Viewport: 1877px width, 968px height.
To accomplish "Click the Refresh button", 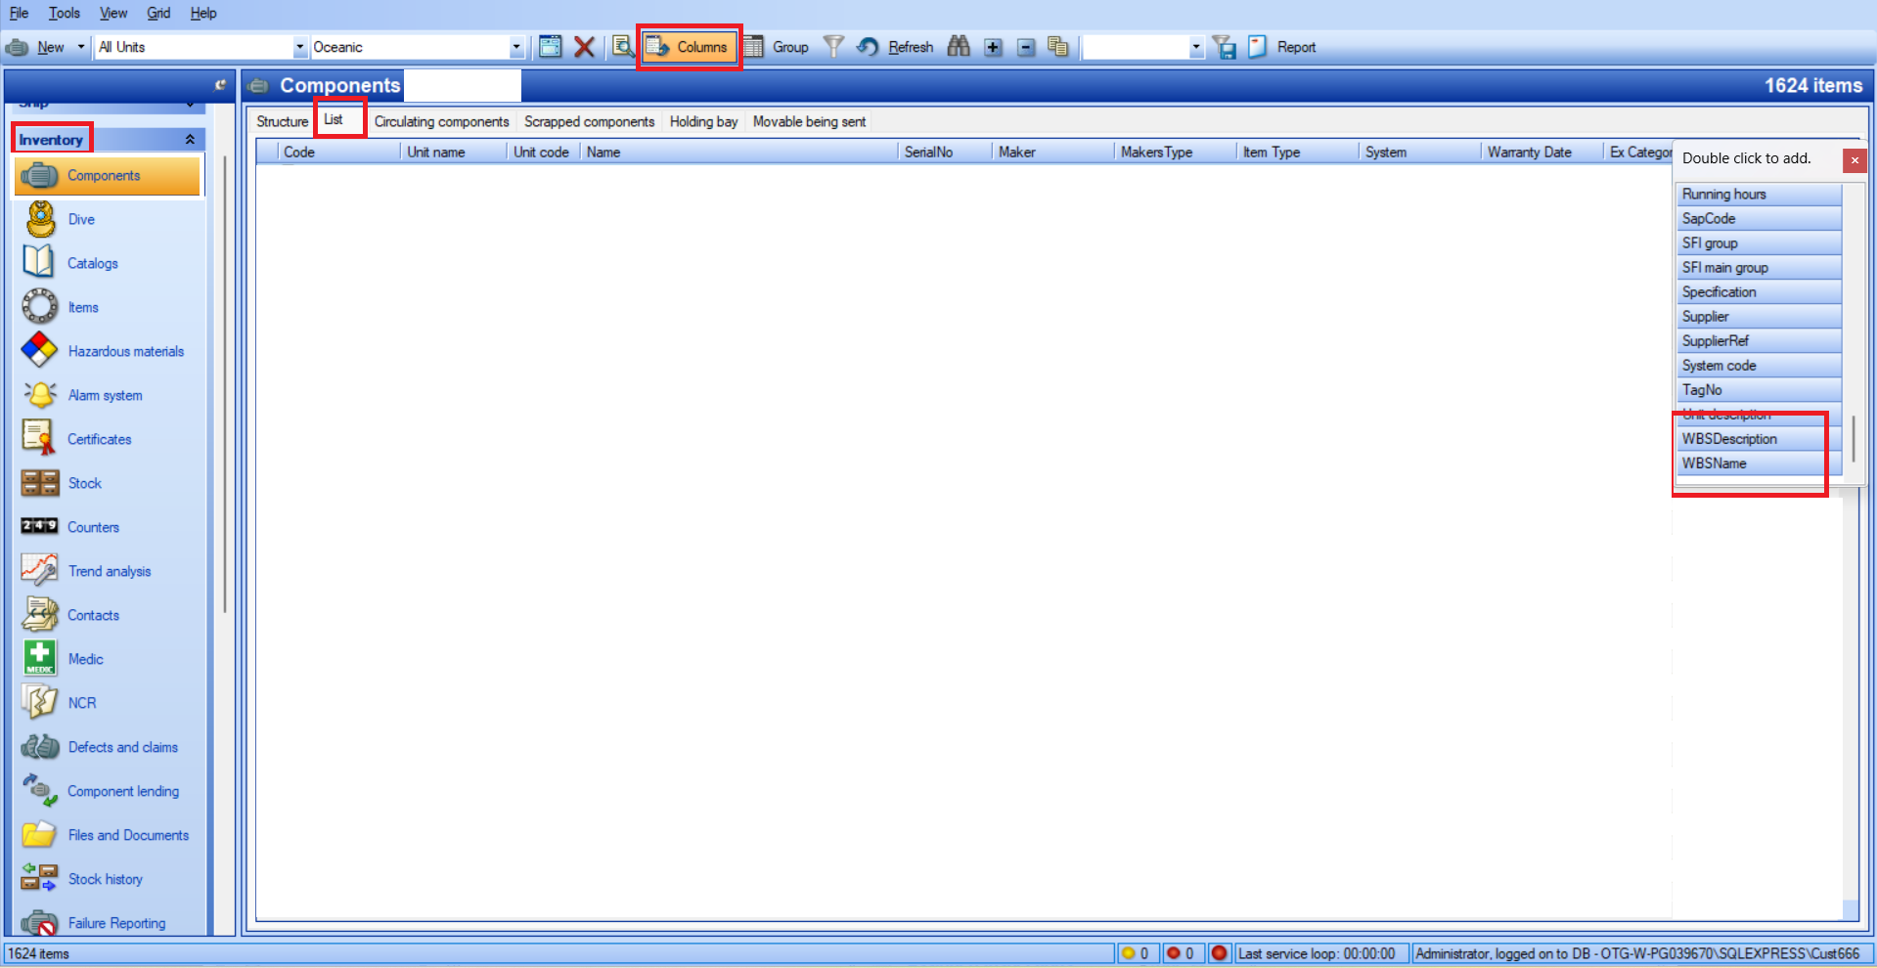I will [x=896, y=47].
